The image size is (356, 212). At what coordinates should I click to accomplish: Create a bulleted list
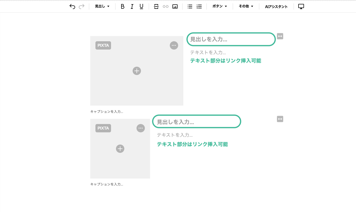tap(190, 6)
